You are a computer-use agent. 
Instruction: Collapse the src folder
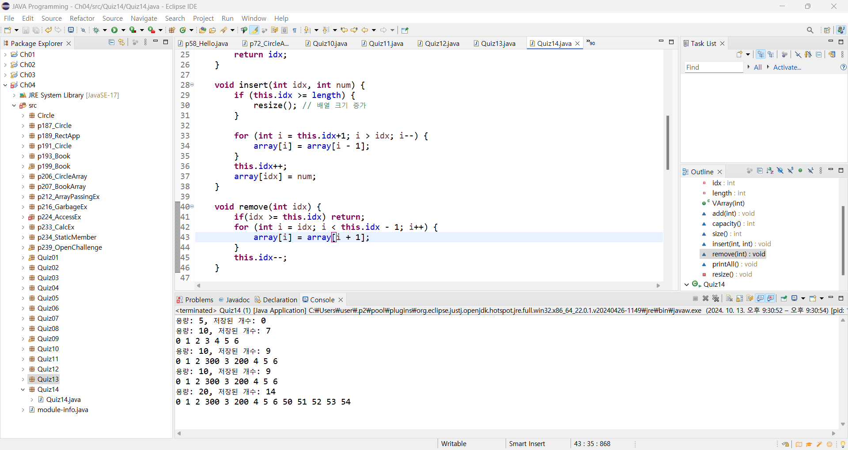[x=14, y=105]
